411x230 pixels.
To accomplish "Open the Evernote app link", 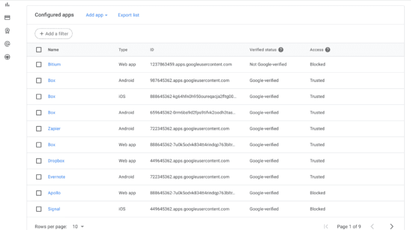I will click(x=56, y=177).
